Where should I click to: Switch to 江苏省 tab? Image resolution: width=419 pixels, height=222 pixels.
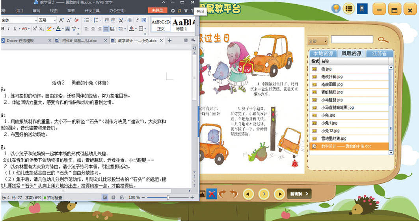380,54
